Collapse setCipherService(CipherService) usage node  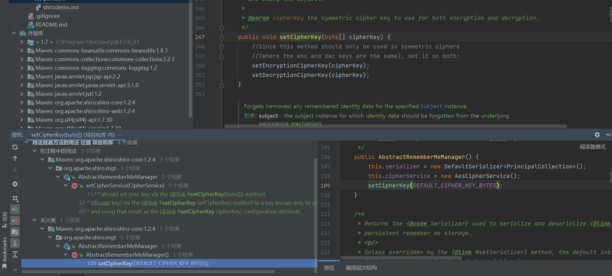(66, 185)
